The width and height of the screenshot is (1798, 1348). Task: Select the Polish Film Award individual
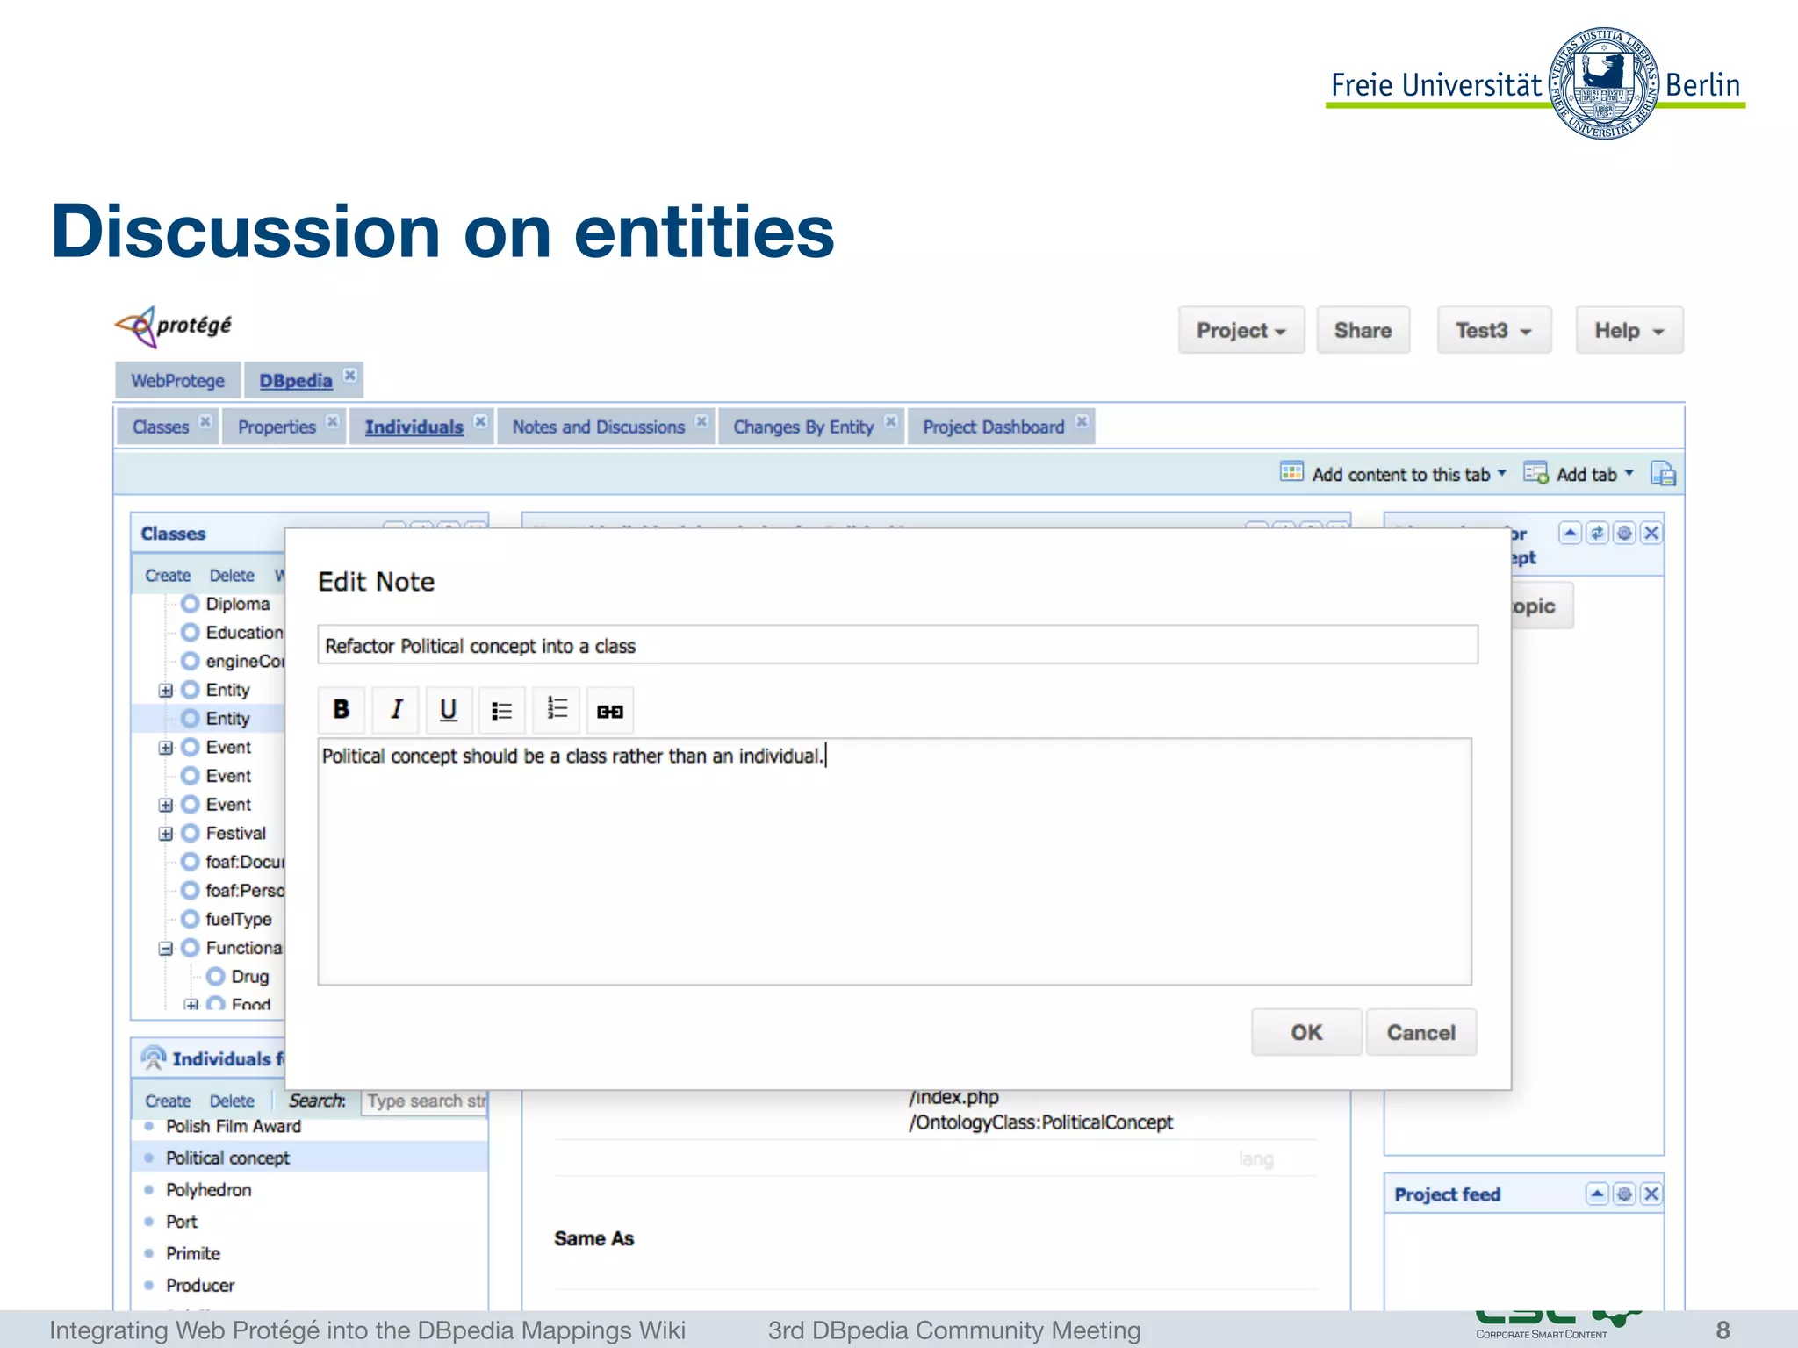(x=233, y=1127)
